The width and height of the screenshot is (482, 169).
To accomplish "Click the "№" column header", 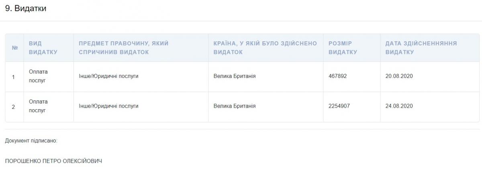I will point(15,48).
